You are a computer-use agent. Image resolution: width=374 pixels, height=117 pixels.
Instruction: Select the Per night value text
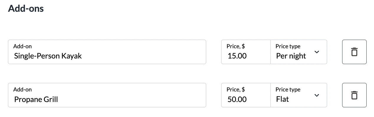(291, 56)
